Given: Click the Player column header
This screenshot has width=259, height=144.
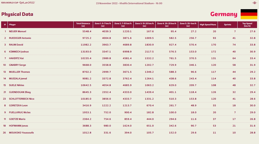Looking at the screenshot, I should pyautogui.click(x=41, y=25).
